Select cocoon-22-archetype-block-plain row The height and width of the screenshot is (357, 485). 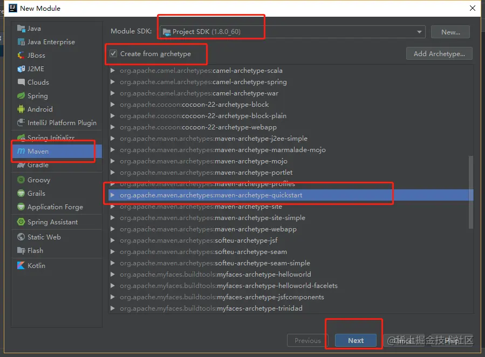(291, 116)
